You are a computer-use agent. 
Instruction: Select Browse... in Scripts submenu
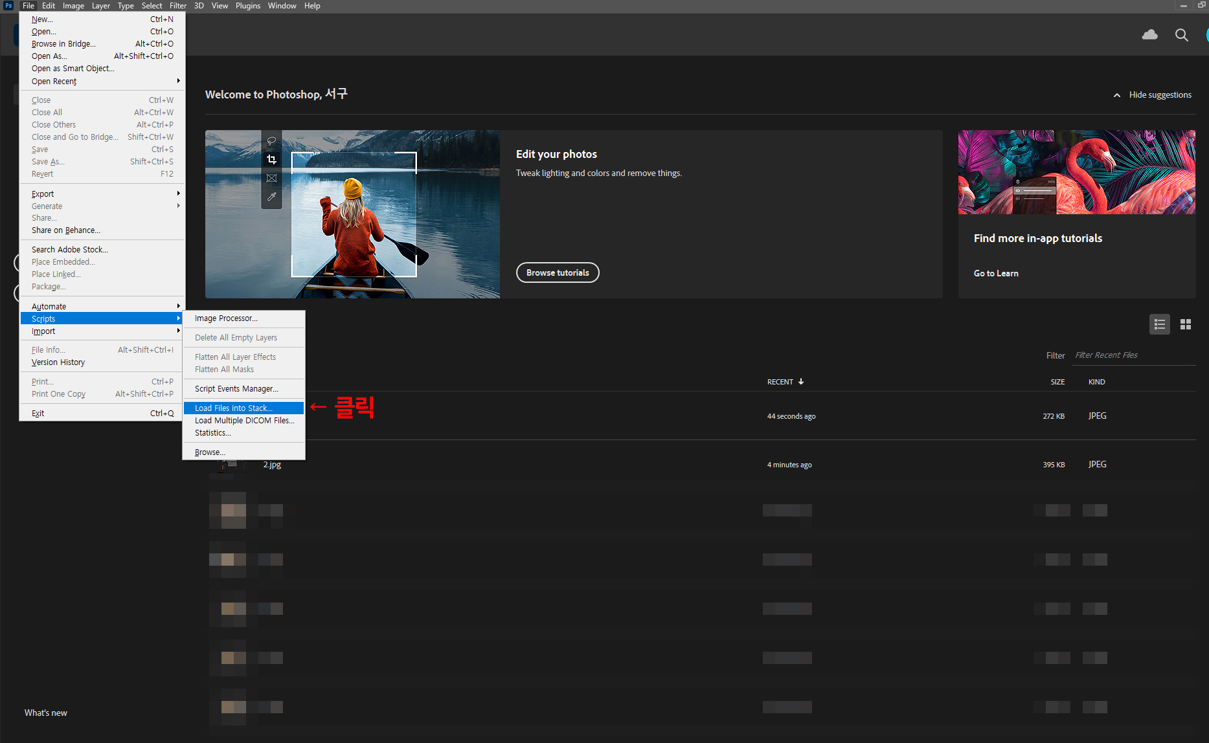243,452
